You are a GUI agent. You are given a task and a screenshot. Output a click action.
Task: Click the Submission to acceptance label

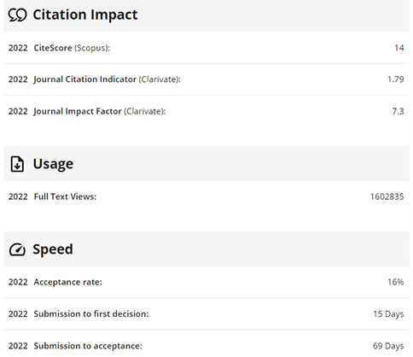point(88,346)
